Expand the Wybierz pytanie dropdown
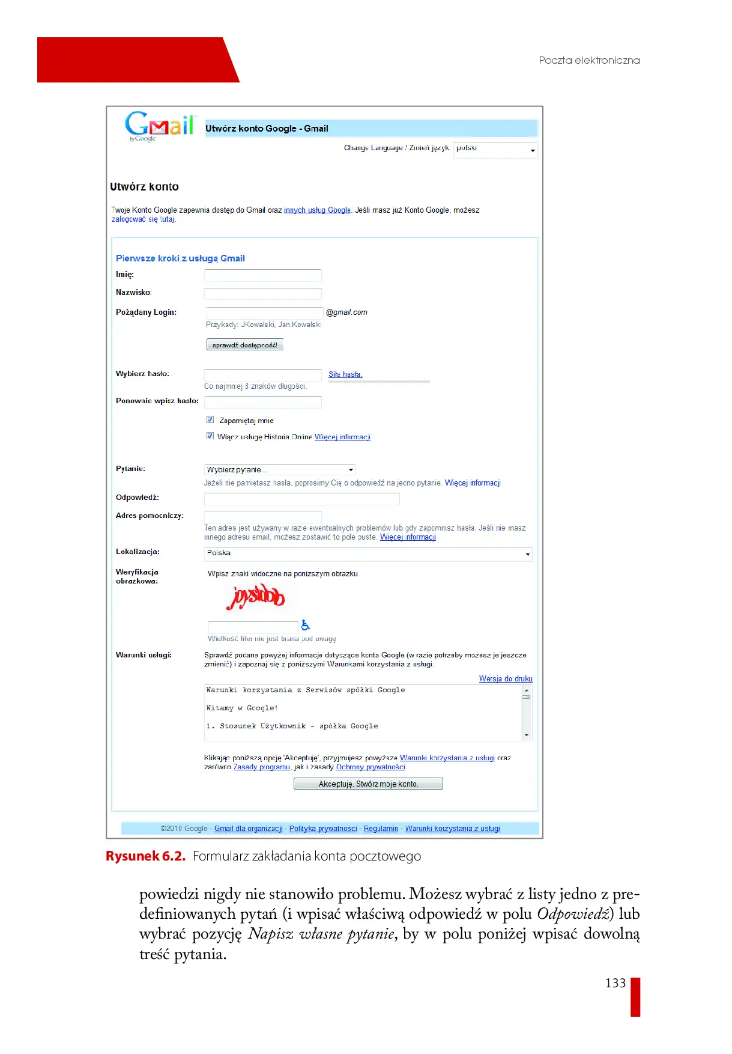 tap(280, 469)
